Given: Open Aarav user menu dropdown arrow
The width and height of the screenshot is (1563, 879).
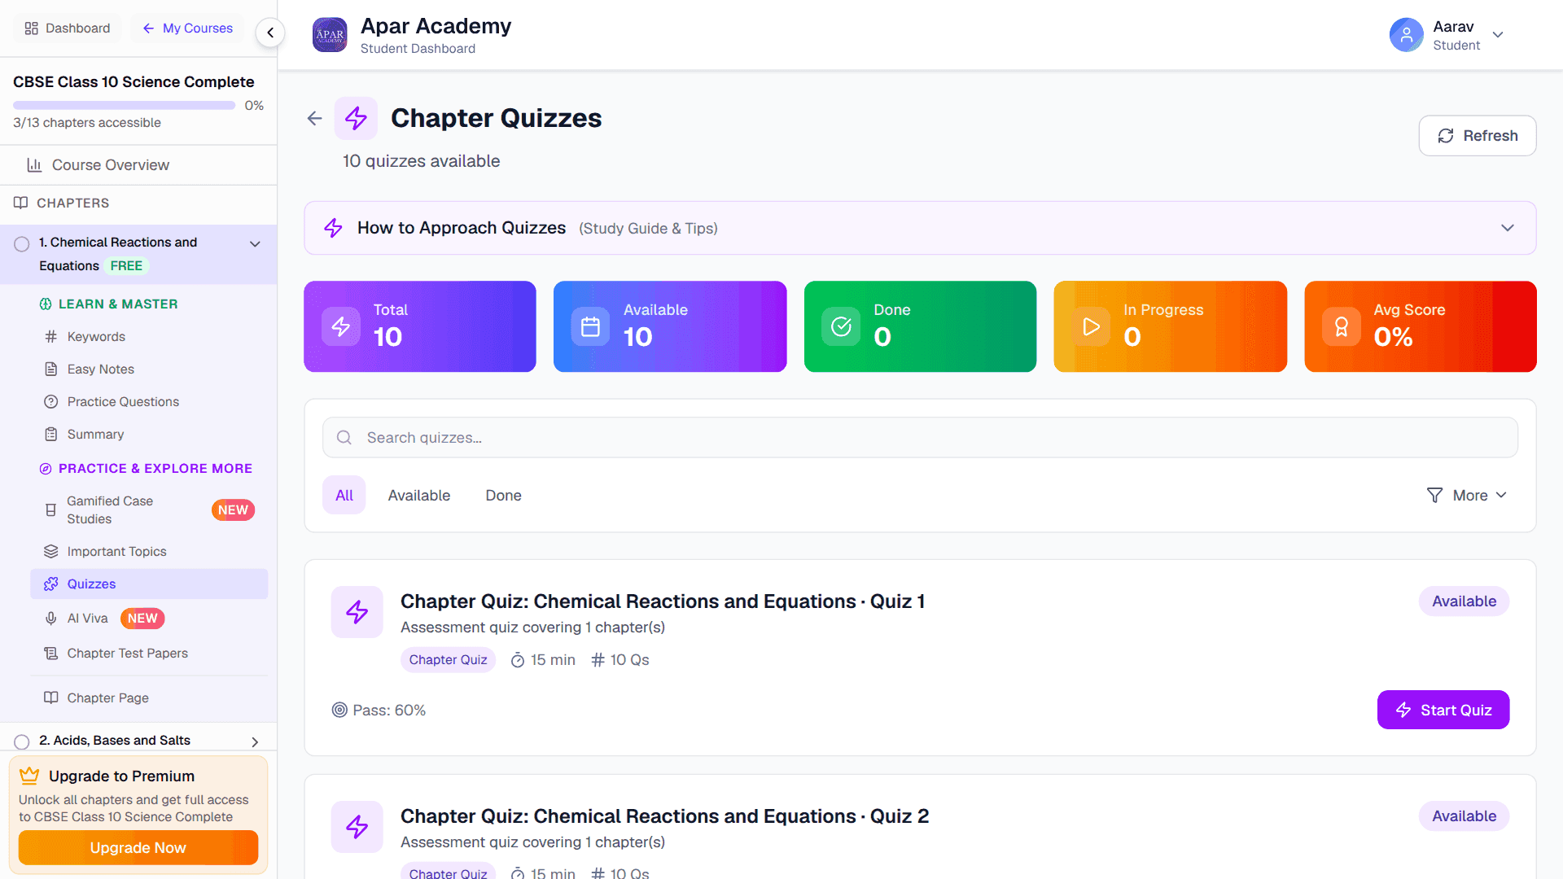Looking at the screenshot, I should pyautogui.click(x=1498, y=35).
